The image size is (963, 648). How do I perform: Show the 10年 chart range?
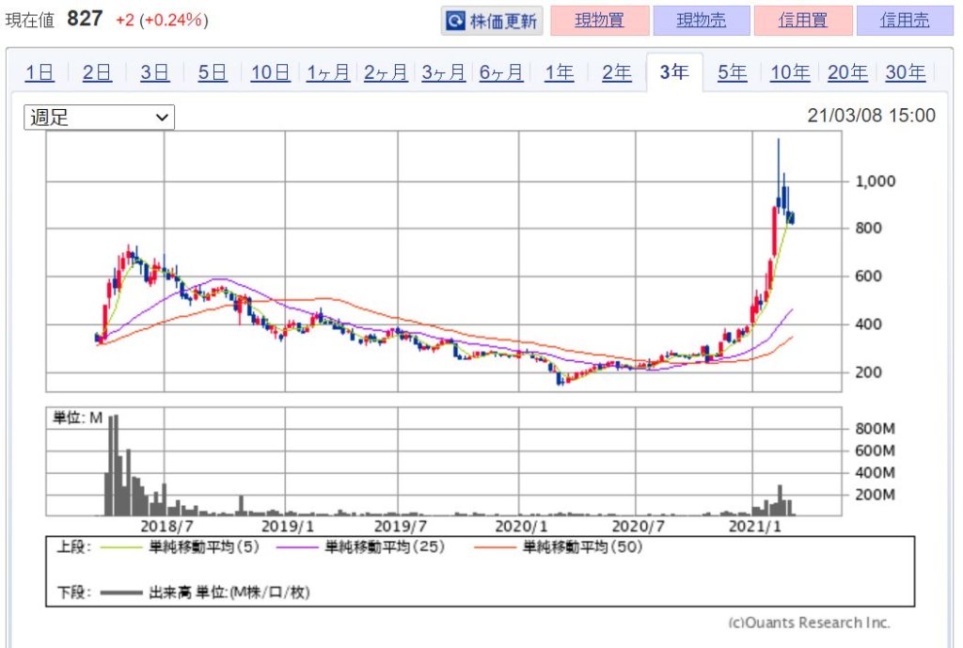click(790, 72)
